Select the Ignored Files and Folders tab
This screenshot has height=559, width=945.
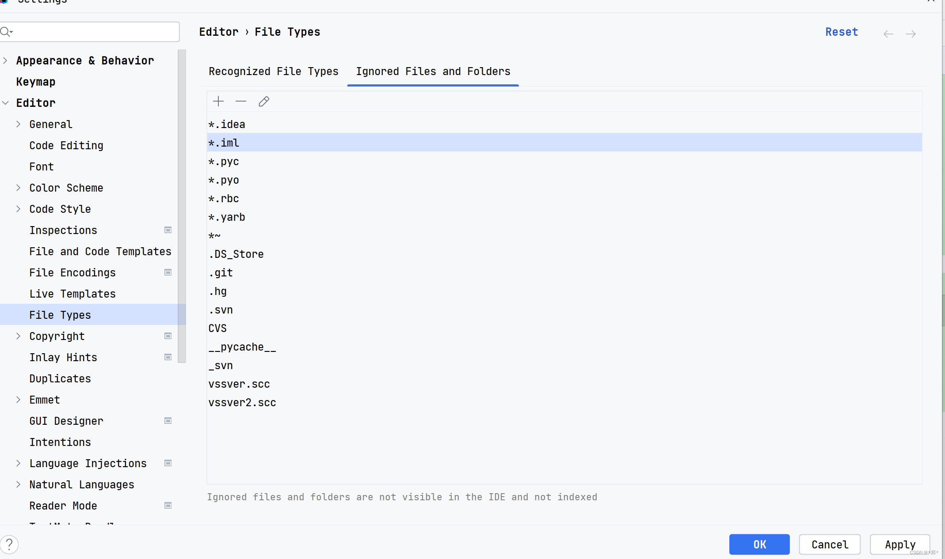(x=433, y=72)
